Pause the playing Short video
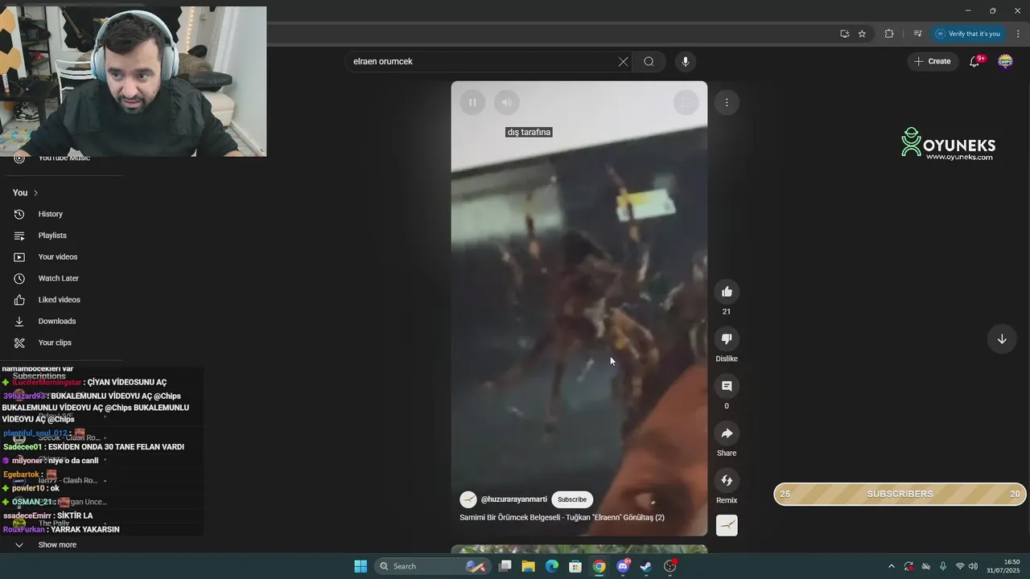 point(472,102)
